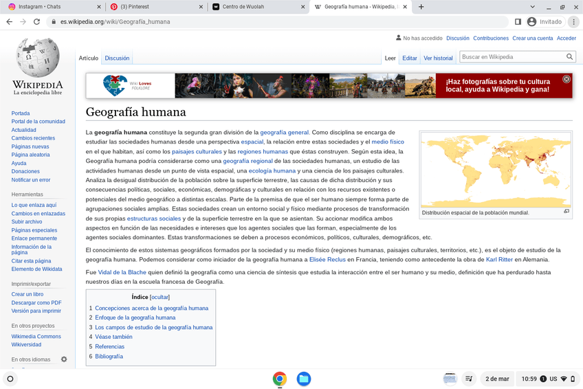
Task: Click the browser forward arrow
Action: click(23, 22)
